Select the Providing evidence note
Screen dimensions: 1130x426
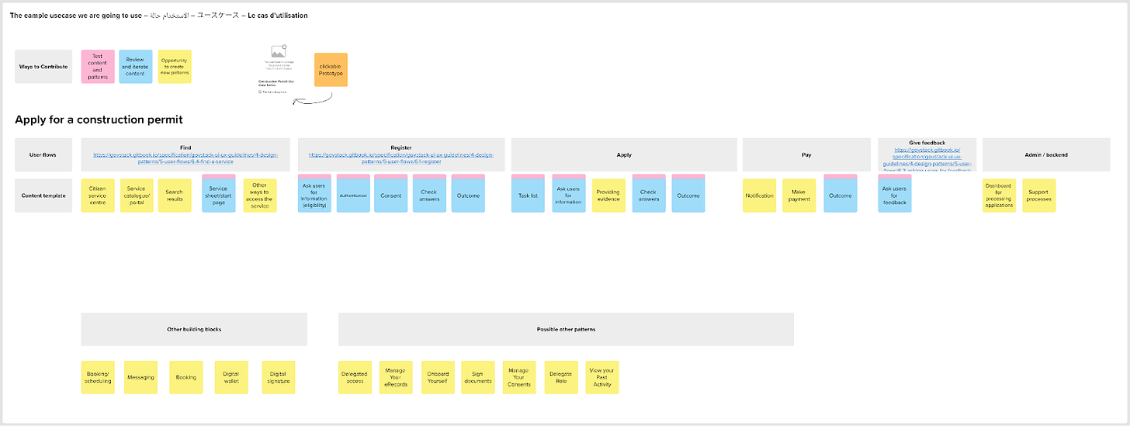(608, 196)
